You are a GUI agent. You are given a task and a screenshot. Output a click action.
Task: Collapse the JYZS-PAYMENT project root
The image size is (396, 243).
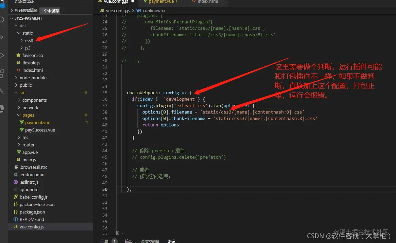click(x=12, y=18)
